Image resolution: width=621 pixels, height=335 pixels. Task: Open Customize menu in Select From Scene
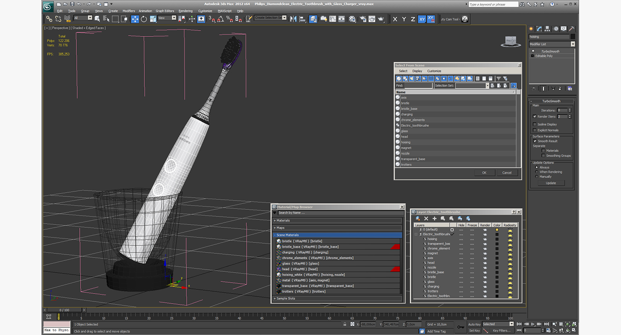[x=434, y=71]
